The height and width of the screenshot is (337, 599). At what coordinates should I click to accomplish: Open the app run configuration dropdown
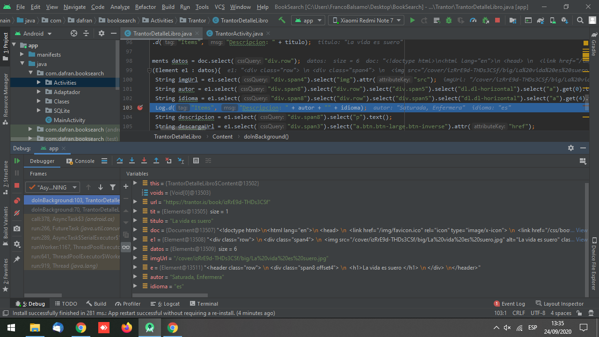click(x=308, y=20)
